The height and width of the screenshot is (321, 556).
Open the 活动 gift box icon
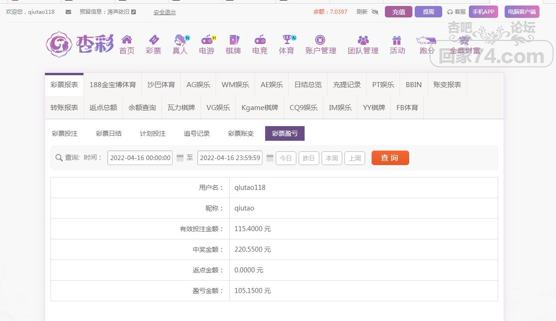tap(397, 40)
